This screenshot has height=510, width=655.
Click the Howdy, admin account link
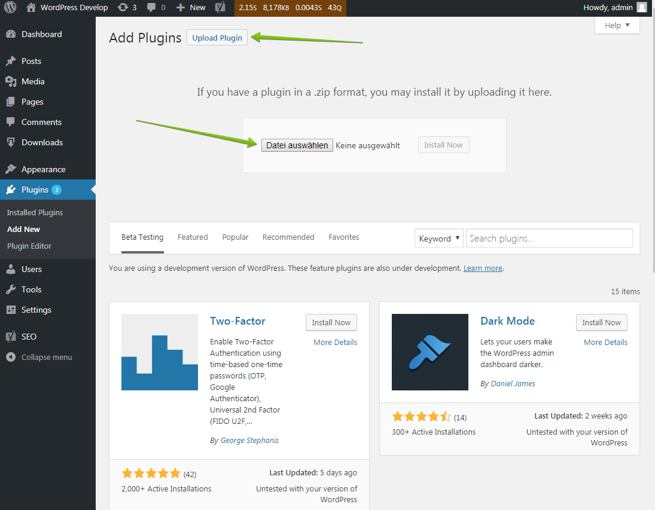[608, 8]
